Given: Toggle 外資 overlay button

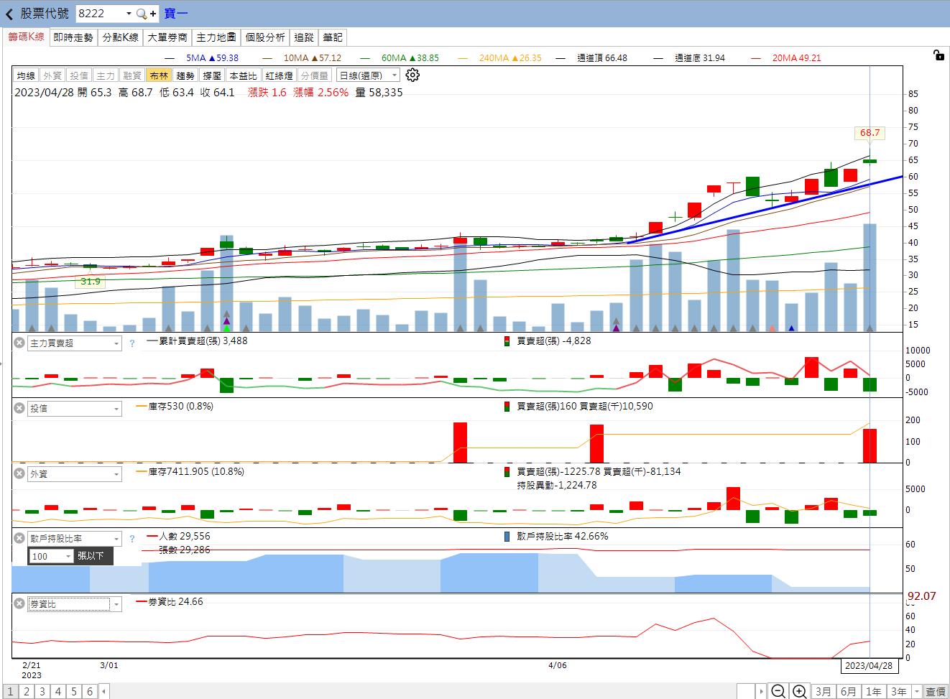Looking at the screenshot, I should click(52, 75).
